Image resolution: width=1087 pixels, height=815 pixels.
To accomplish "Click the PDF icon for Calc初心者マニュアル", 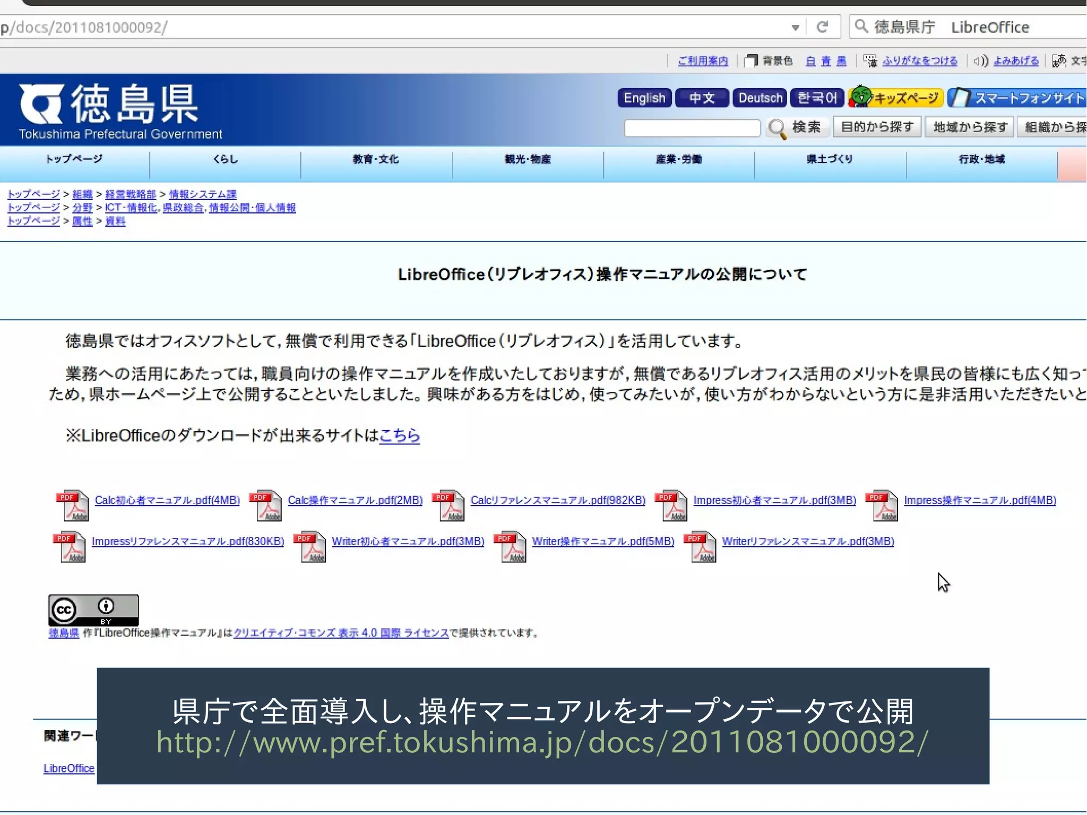I will 73,505.
